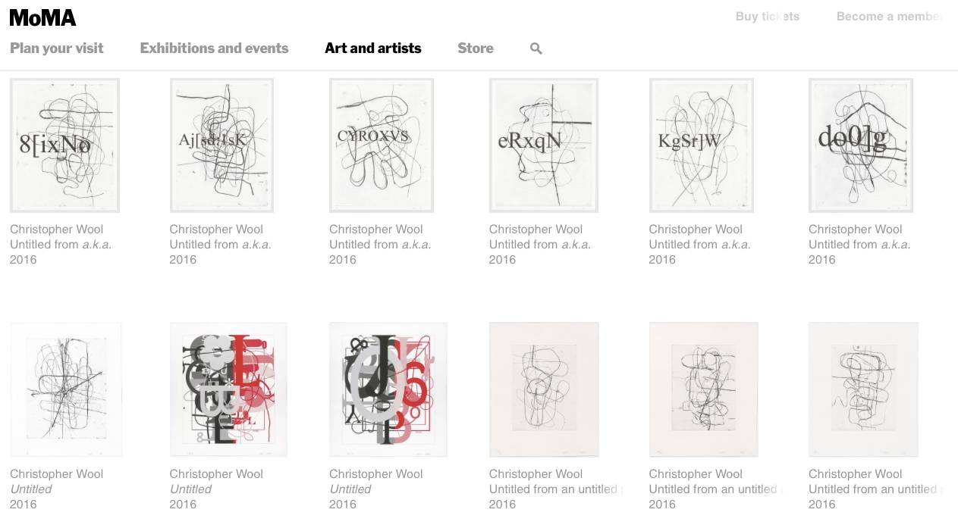
Task: Open the artwork thumbnail reading 8[ixNo
Action: click(x=64, y=145)
